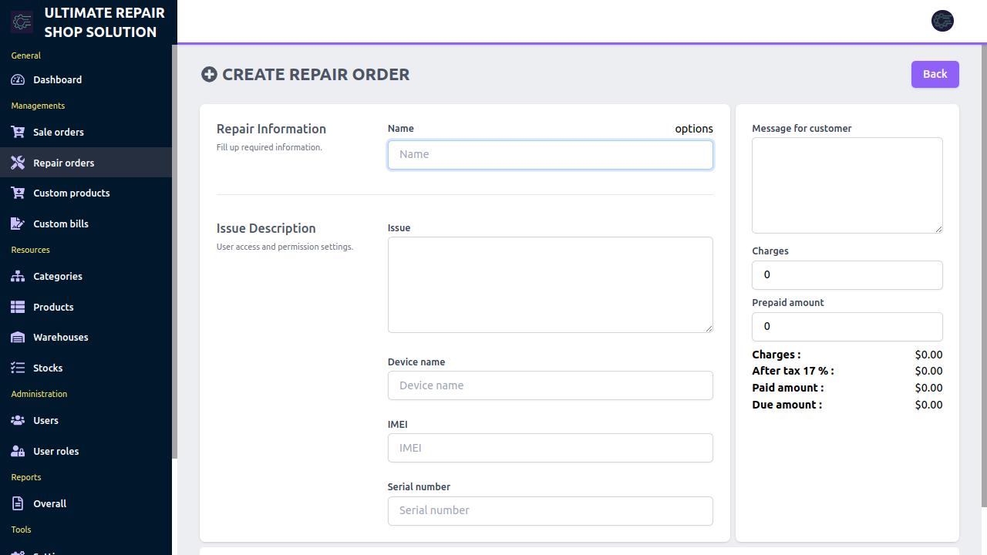Click the Overall reports icon
The image size is (987, 555).
[x=17, y=503]
